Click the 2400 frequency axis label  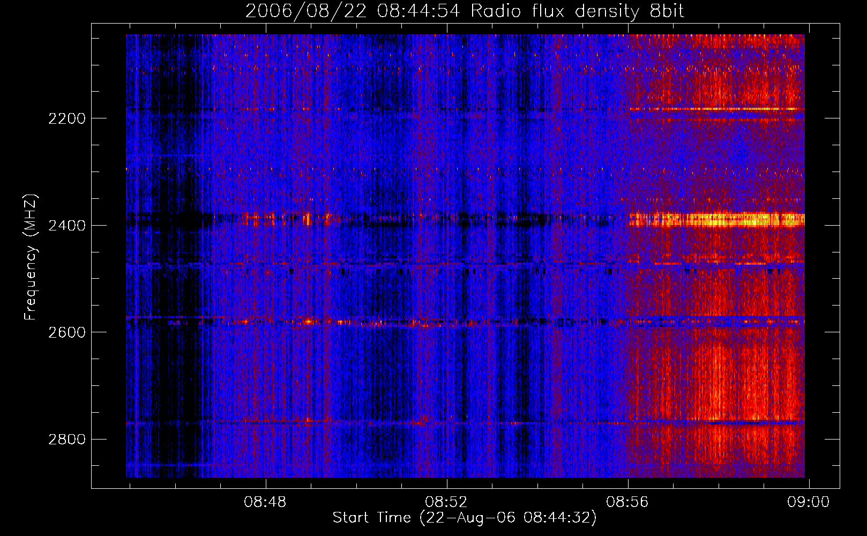click(x=67, y=226)
